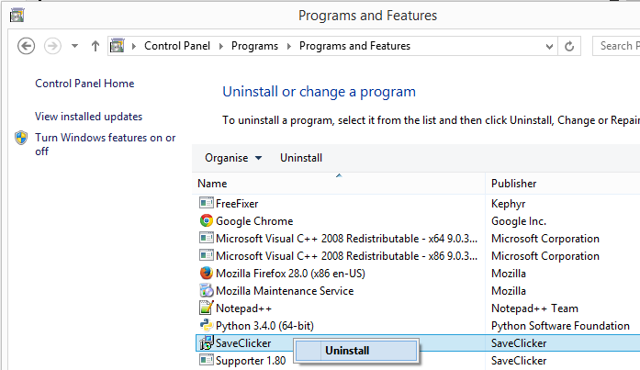Click the Supporter 1.80 icon

click(207, 360)
